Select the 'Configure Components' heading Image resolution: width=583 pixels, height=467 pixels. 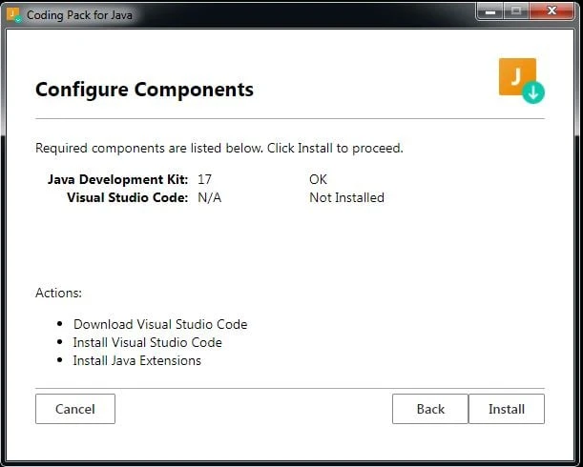[x=144, y=90]
